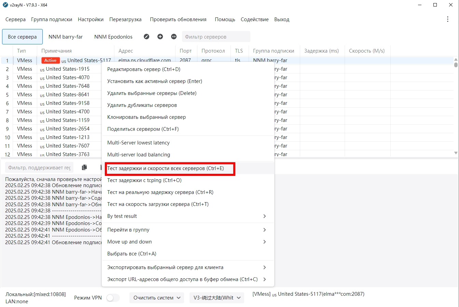Click the Фильтр серверов input field
The image size is (459, 307).
tap(216, 37)
